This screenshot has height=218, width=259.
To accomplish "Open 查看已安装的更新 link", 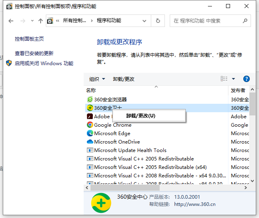I will point(34,53).
